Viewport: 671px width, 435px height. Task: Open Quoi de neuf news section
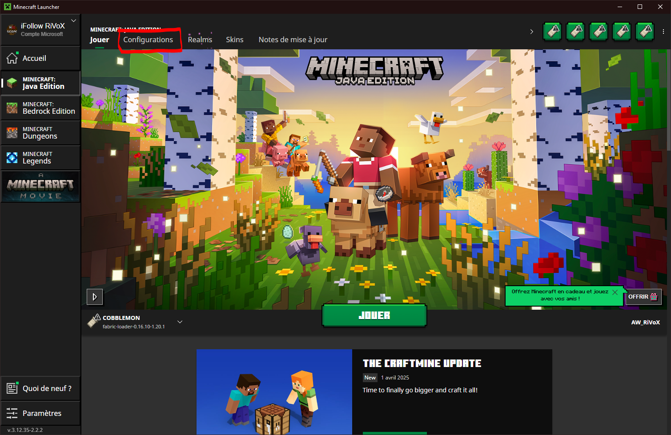click(40, 388)
